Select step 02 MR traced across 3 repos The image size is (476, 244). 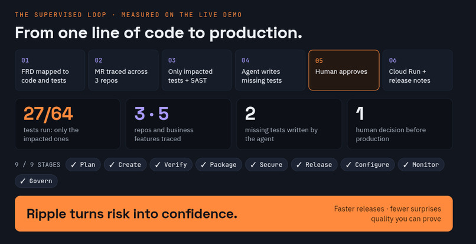(x=123, y=70)
